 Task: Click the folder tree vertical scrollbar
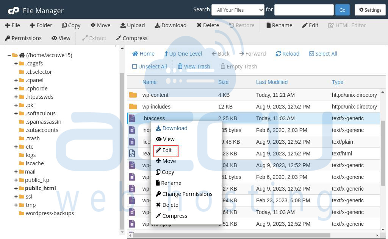[122, 151]
